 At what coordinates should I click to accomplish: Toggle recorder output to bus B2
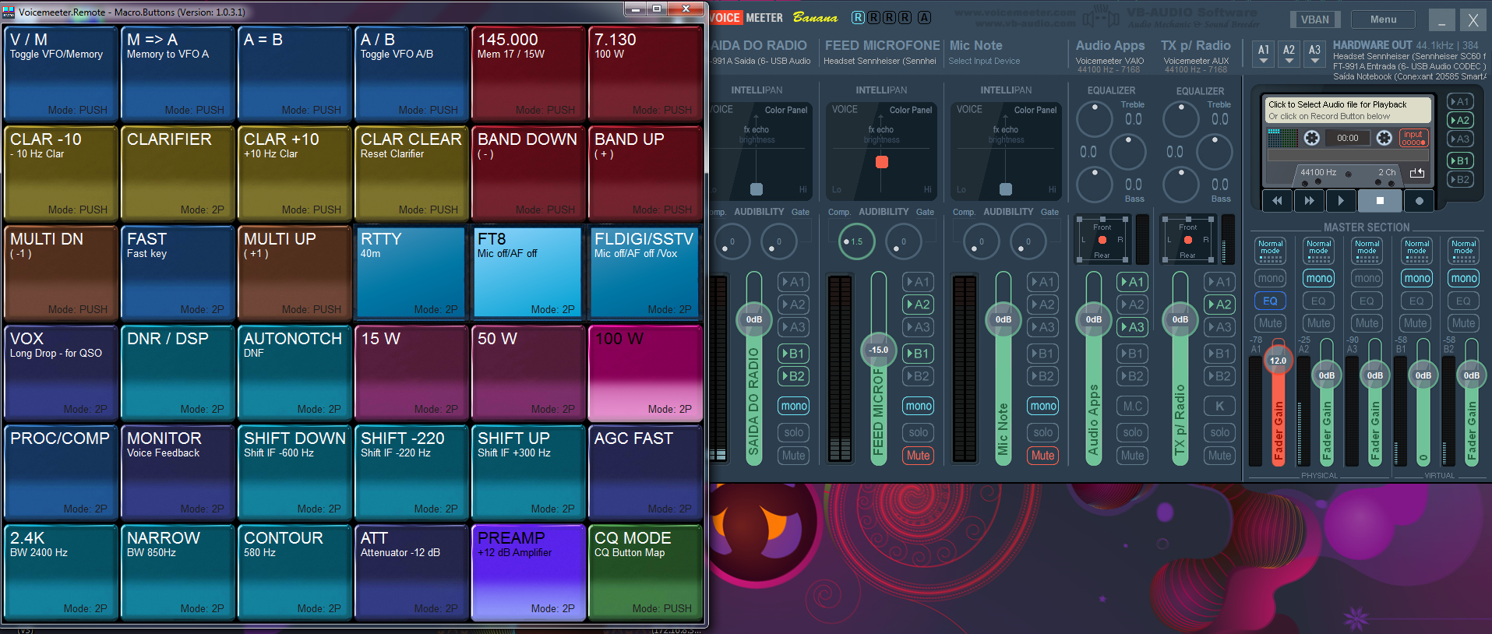click(1459, 179)
